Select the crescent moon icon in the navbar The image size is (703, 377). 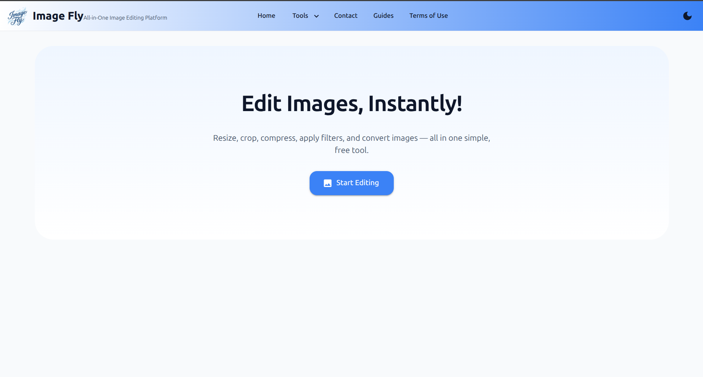pyautogui.click(x=688, y=16)
